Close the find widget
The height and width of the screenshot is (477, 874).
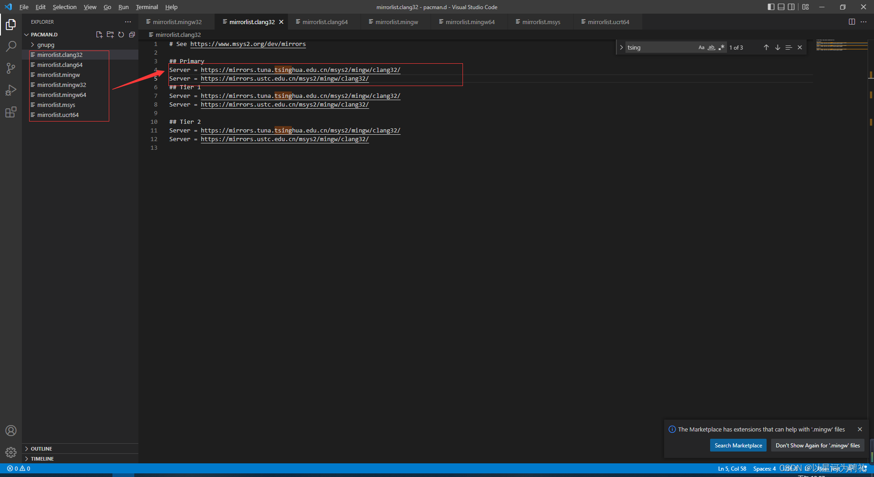pos(800,47)
